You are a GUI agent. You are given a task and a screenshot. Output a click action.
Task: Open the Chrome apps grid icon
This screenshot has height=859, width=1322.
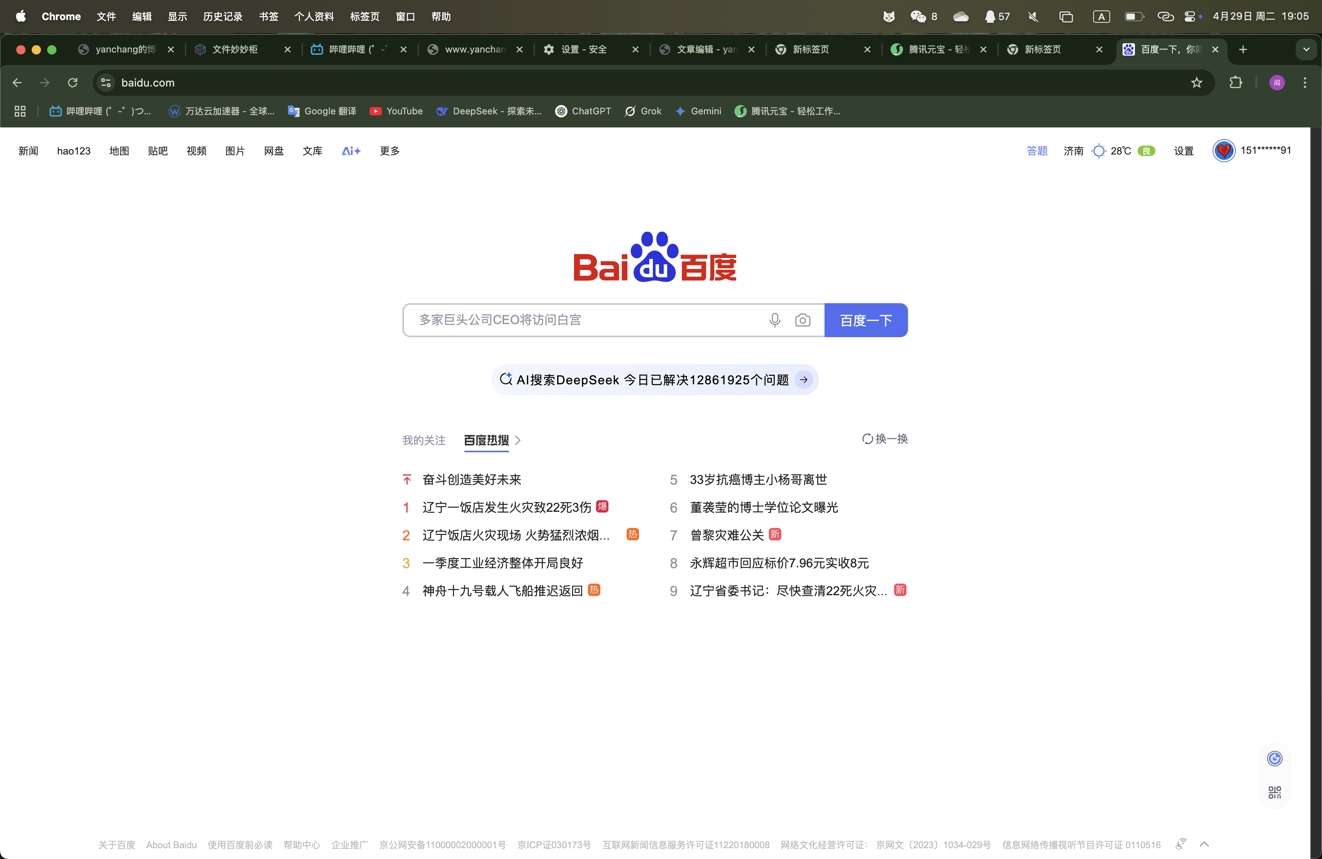pos(20,111)
